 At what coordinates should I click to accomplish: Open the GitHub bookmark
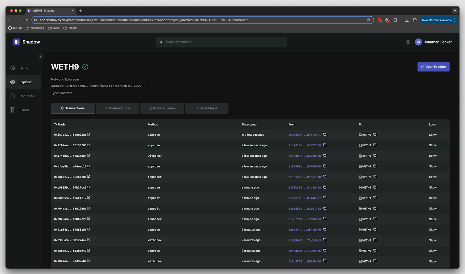tap(15, 28)
